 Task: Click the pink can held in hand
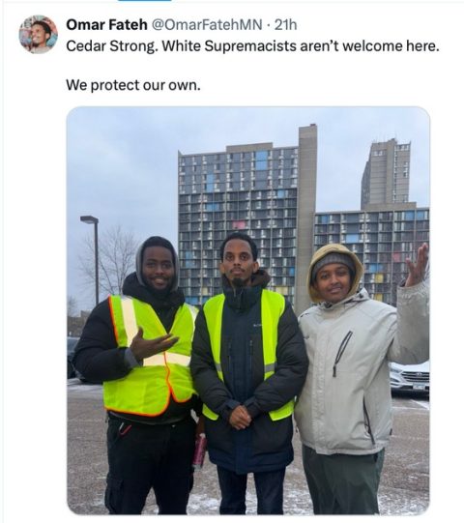coord(199,450)
